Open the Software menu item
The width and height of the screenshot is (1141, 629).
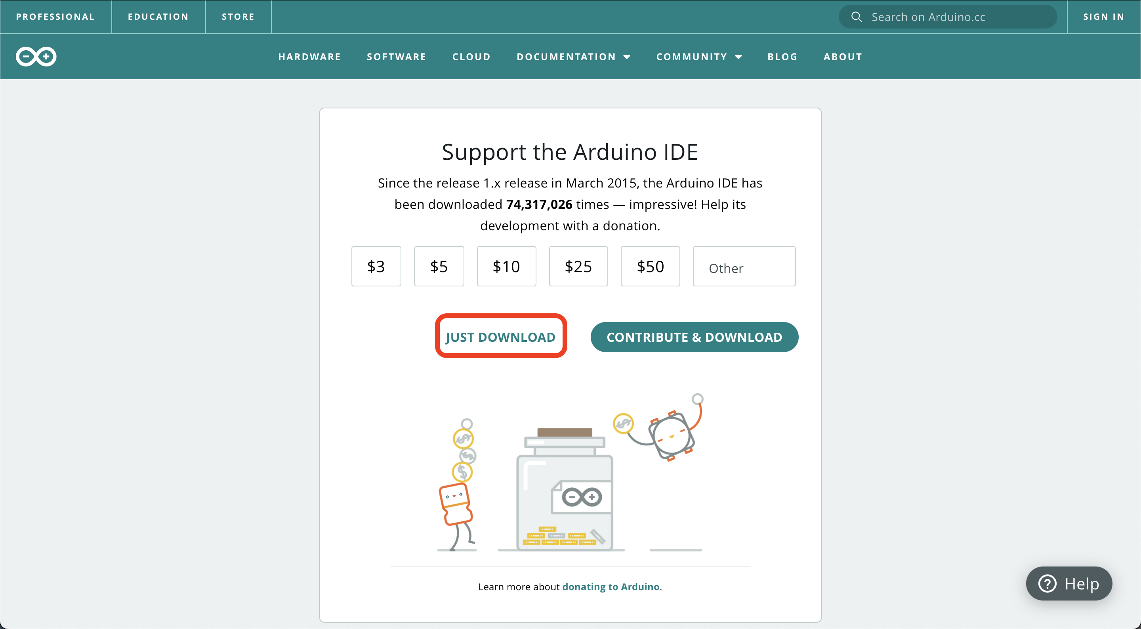coord(397,57)
